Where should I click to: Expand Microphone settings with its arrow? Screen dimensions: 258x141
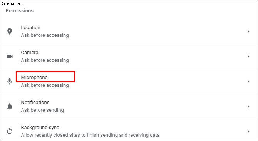coord(248,81)
